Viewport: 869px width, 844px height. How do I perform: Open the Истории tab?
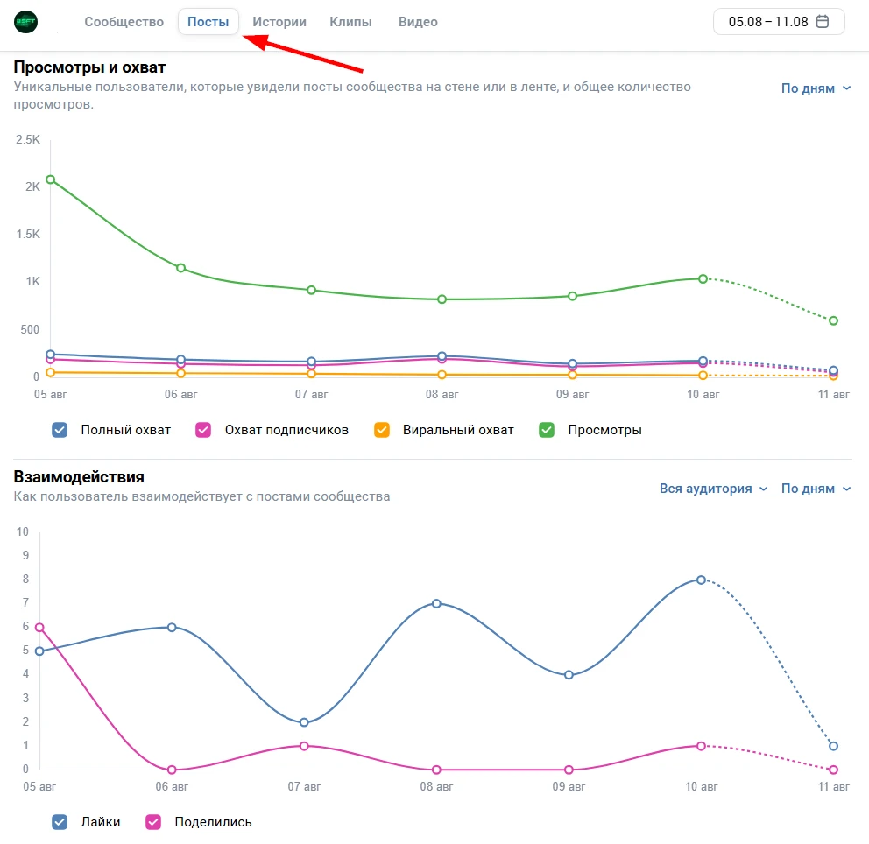(x=279, y=22)
